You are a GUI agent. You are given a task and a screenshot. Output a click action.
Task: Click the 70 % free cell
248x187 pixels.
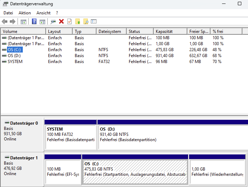[x=217, y=62]
